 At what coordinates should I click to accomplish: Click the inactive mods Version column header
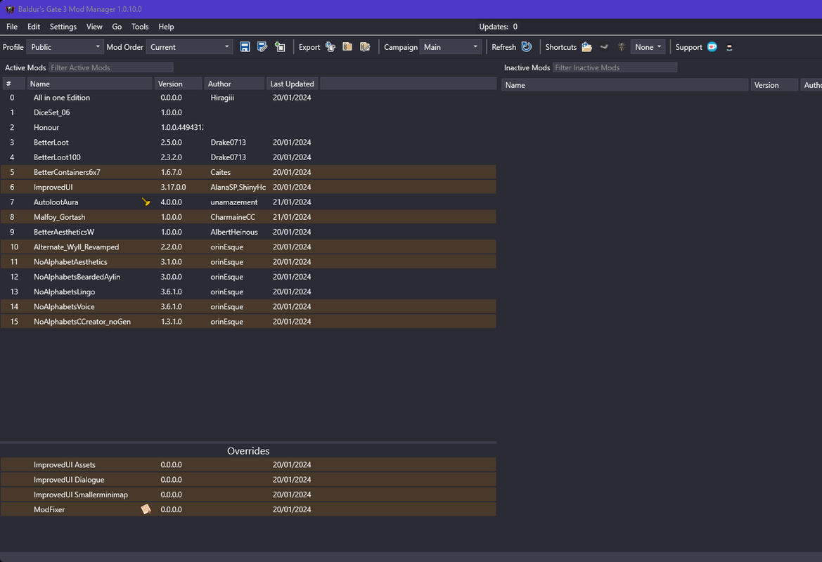coord(774,85)
